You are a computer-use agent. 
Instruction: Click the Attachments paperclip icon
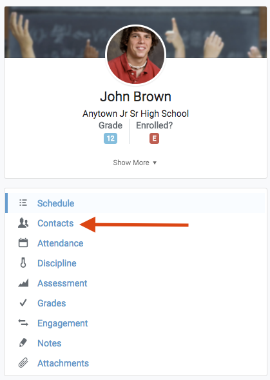[x=23, y=363]
